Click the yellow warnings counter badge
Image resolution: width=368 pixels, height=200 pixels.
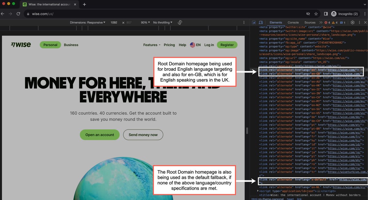click(335, 22)
